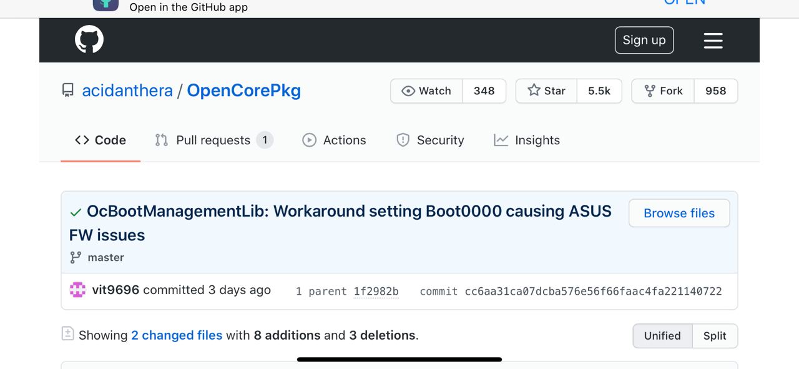
Task: View the 5.5k stargazers count
Action: coord(599,91)
